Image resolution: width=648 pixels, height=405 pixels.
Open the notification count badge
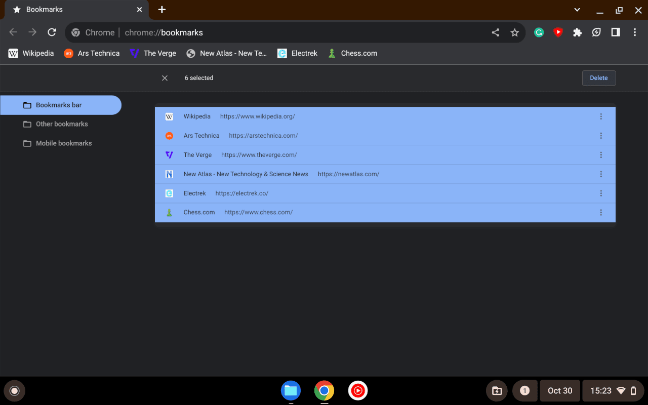(x=525, y=391)
